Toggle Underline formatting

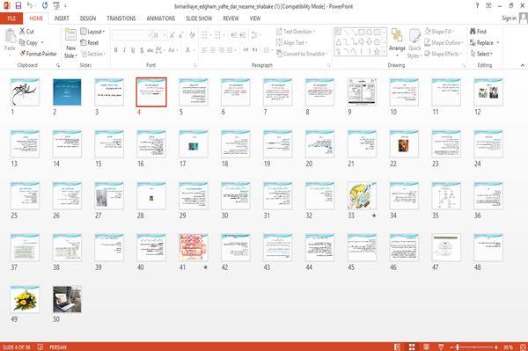tap(133, 50)
